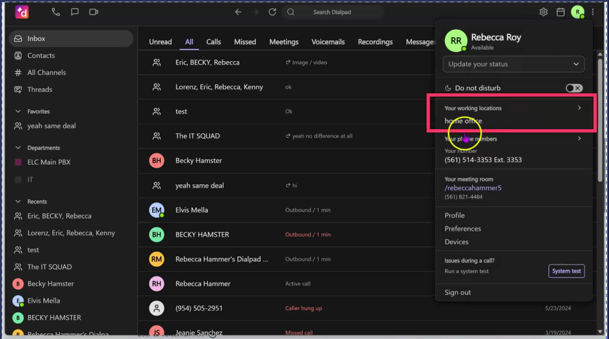Open the Update your status dropdown
This screenshot has width=609, height=339.
[514, 64]
